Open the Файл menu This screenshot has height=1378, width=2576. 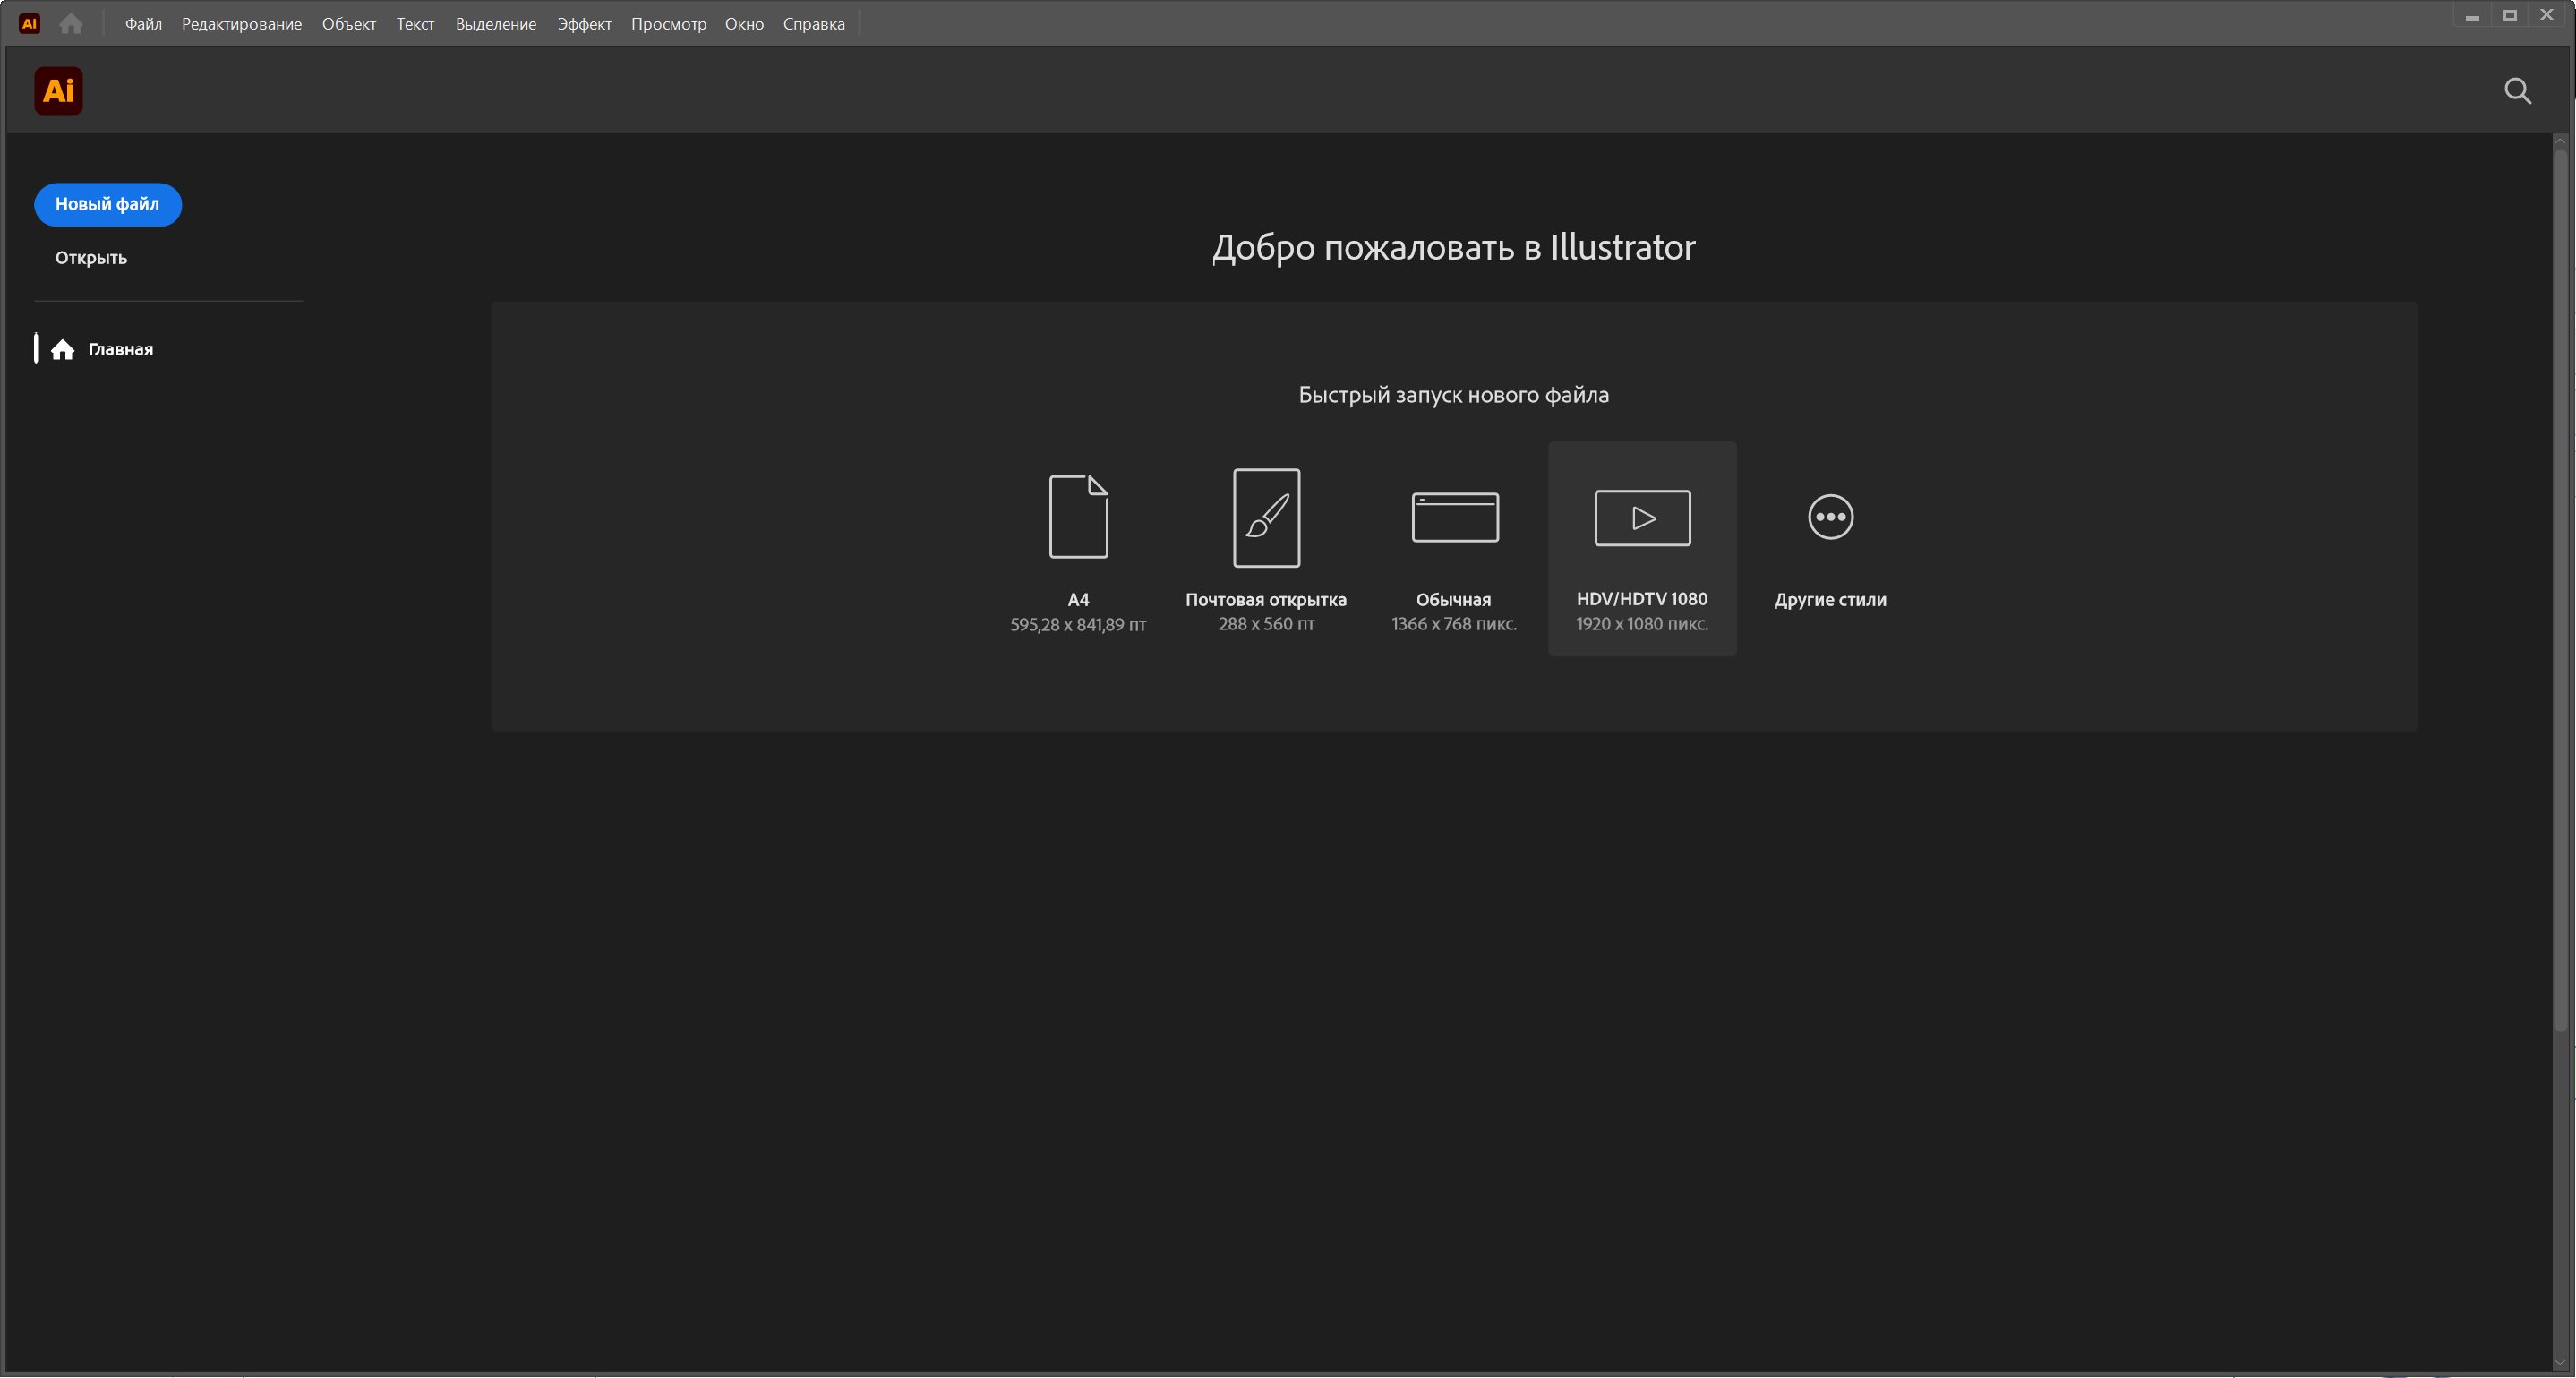(x=143, y=24)
